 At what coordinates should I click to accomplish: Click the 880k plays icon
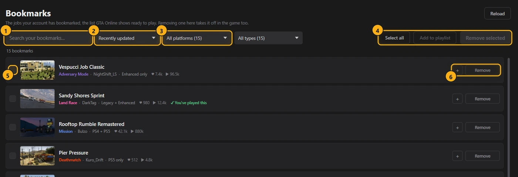pyautogui.click(x=132, y=131)
